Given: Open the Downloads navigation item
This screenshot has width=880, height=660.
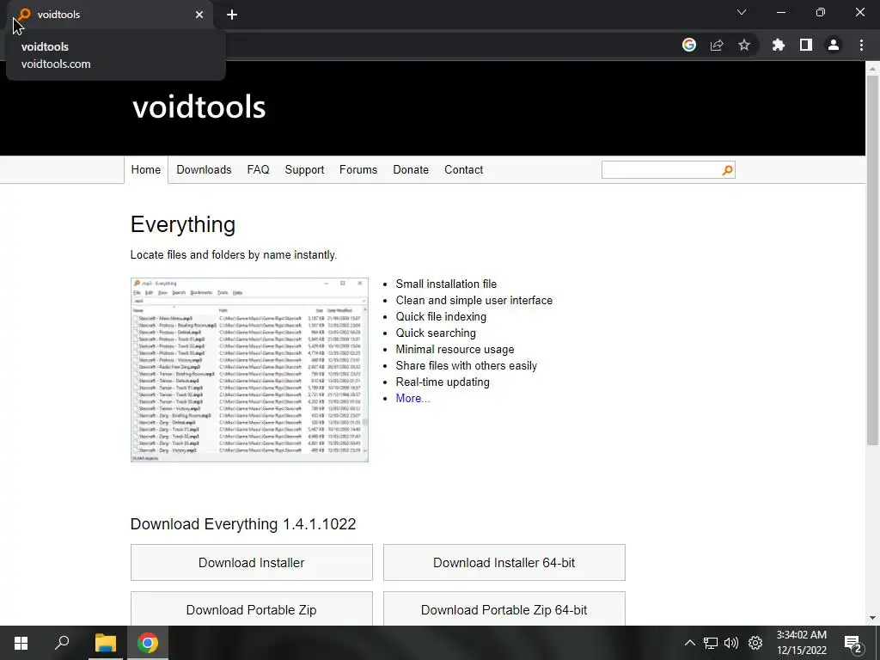Looking at the screenshot, I should coord(204,169).
